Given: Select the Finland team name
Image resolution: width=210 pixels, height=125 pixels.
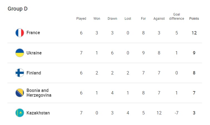Looking at the screenshot, I should (34, 73).
